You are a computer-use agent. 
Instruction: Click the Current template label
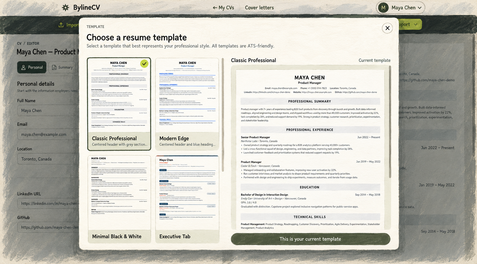(x=374, y=60)
